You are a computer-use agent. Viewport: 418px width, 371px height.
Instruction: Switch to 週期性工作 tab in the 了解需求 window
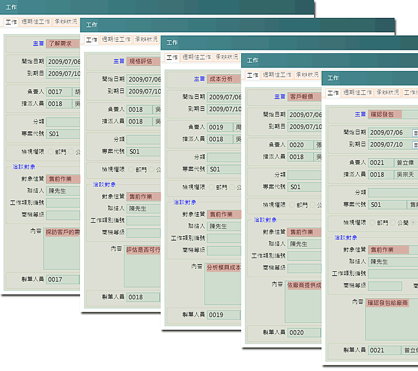point(36,22)
